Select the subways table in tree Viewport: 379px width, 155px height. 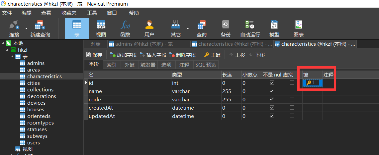[x=37, y=136]
